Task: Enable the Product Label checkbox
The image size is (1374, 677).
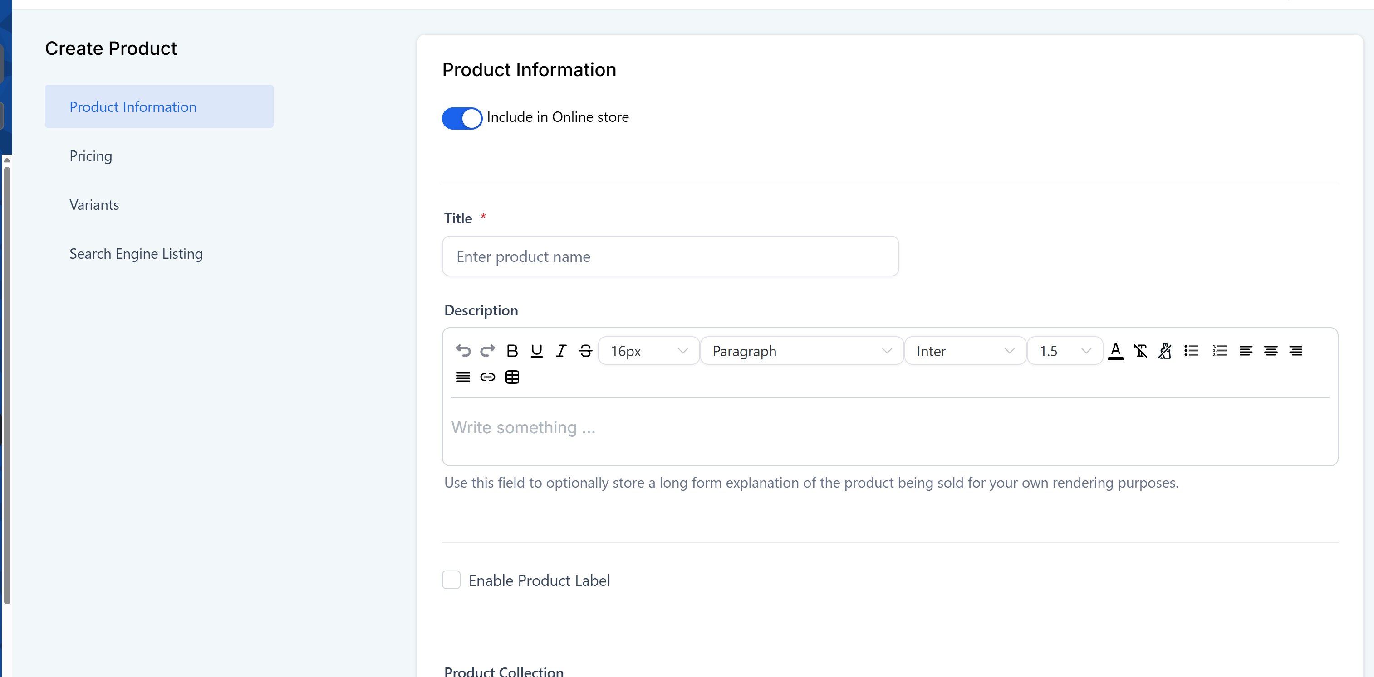Action: (x=451, y=580)
